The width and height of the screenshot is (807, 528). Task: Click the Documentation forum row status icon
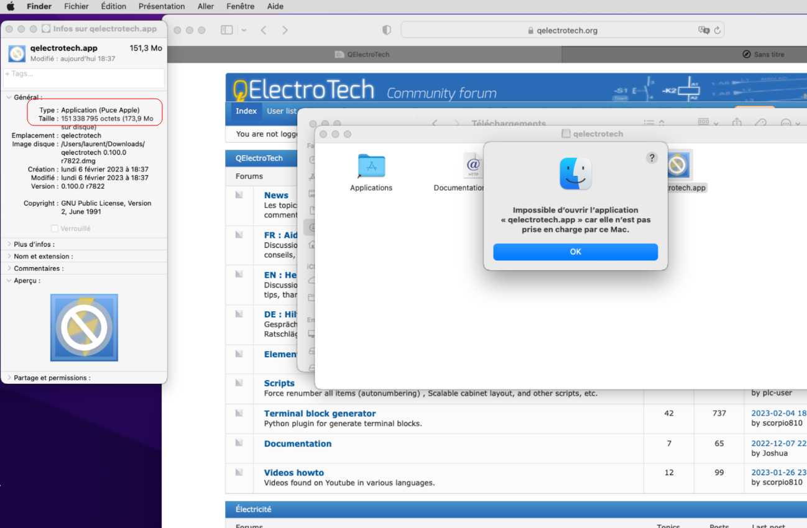[x=239, y=442]
